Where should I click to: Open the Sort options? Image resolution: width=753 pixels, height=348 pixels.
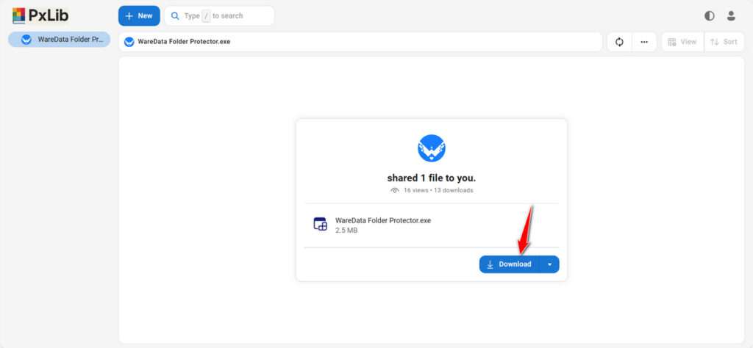tap(724, 42)
